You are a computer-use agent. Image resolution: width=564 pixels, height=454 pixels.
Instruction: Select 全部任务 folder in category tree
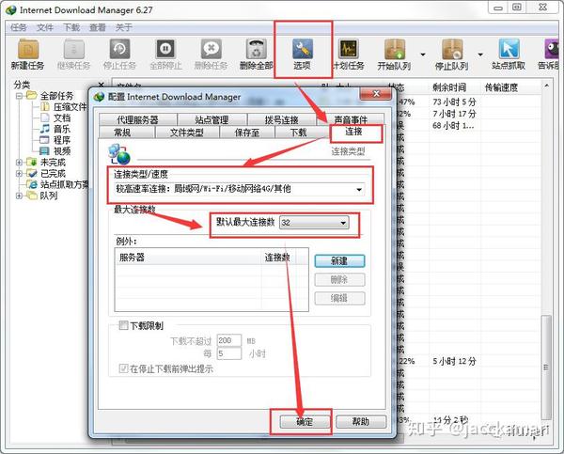56,96
